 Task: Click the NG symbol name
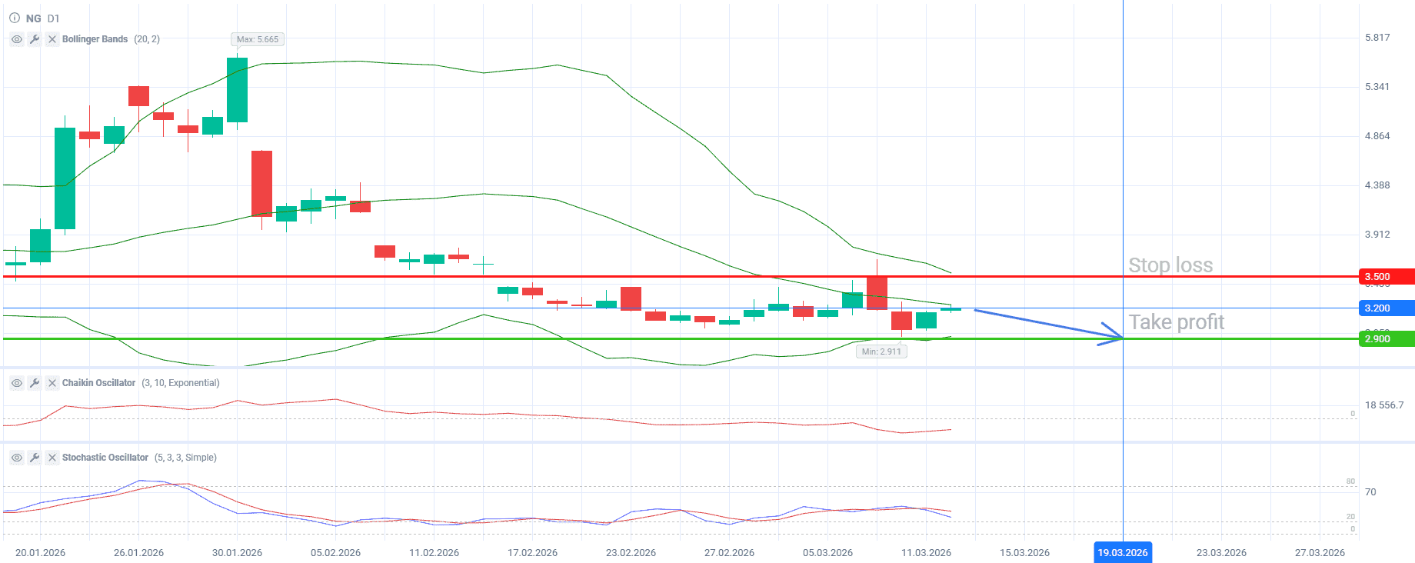tap(33, 18)
